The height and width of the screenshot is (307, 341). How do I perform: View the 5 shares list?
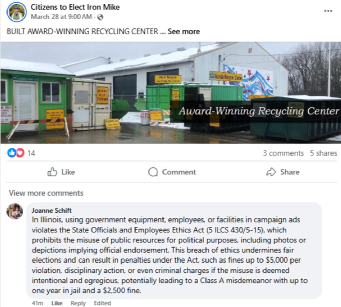pos(323,153)
